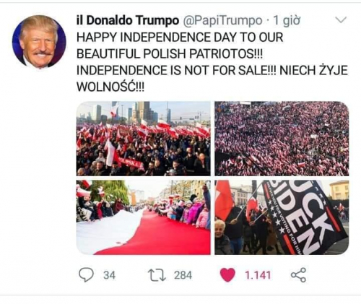
Task: Open the skyline crowd photo with Polish flags
Action: tap(144, 139)
